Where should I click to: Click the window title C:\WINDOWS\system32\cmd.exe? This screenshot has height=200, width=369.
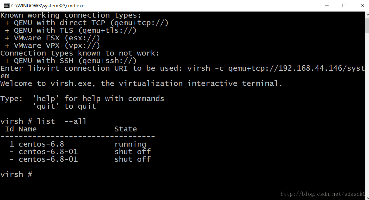(x=48, y=5)
